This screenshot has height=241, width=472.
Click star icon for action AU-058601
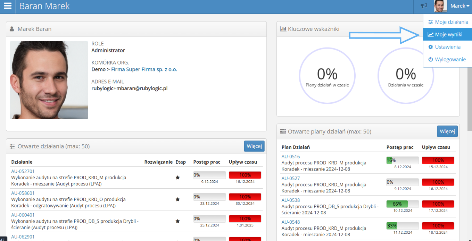177,199
